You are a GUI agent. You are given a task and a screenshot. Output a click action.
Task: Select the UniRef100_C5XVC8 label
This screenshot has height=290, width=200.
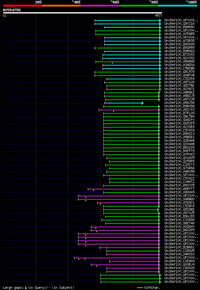pos(179,130)
